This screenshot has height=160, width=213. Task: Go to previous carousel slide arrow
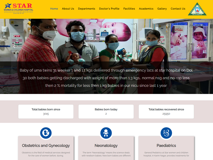click(x=14, y=47)
